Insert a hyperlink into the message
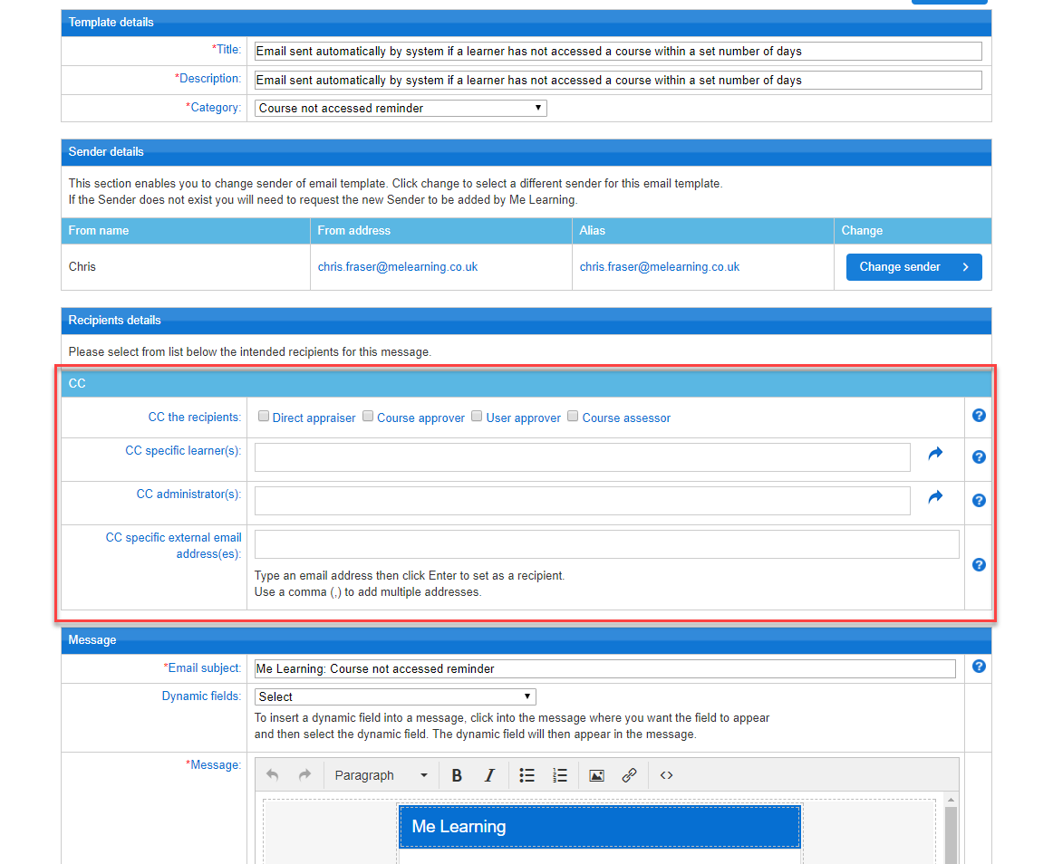Viewport: 1053px width, 864px height. (x=629, y=775)
